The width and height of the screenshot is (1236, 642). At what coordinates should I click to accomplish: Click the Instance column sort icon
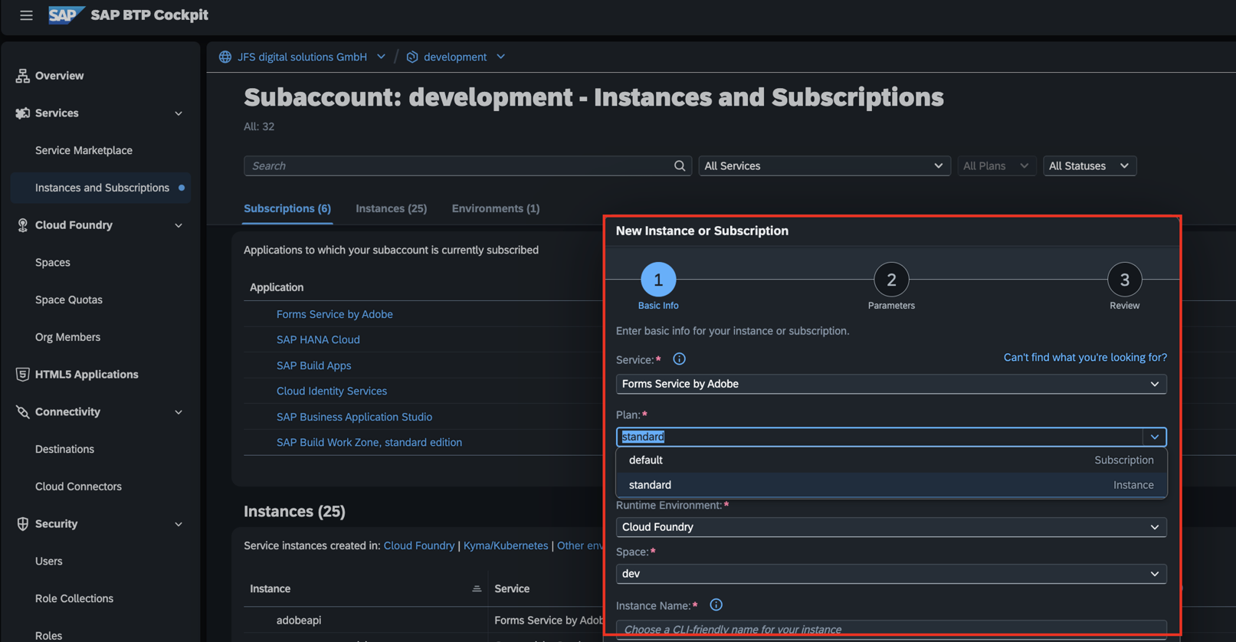pyautogui.click(x=477, y=589)
